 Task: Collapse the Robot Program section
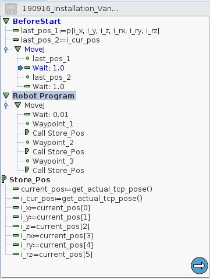[6, 96]
